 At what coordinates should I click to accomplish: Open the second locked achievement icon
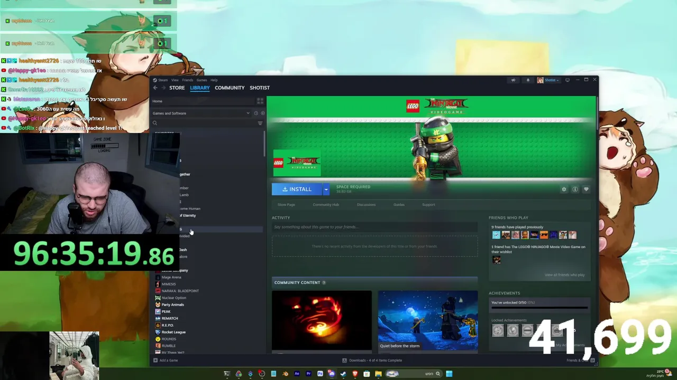[513, 330]
